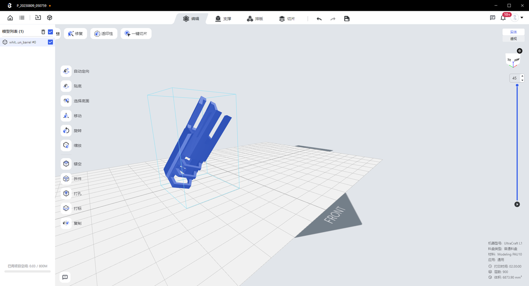529x286 pixels.
Task: Play the layer preview animation
Action: pyautogui.click(x=517, y=204)
